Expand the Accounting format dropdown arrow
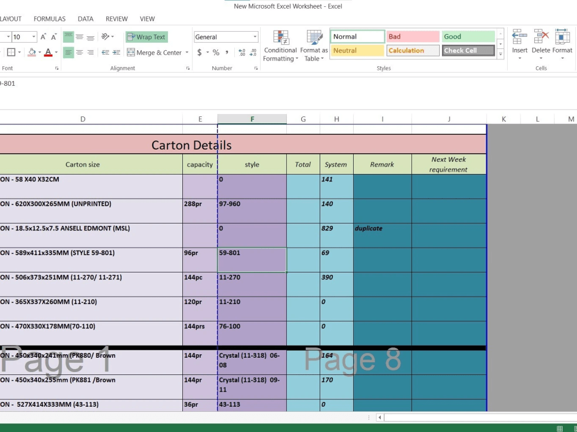Viewport: 577px width, 432px height. (x=208, y=52)
